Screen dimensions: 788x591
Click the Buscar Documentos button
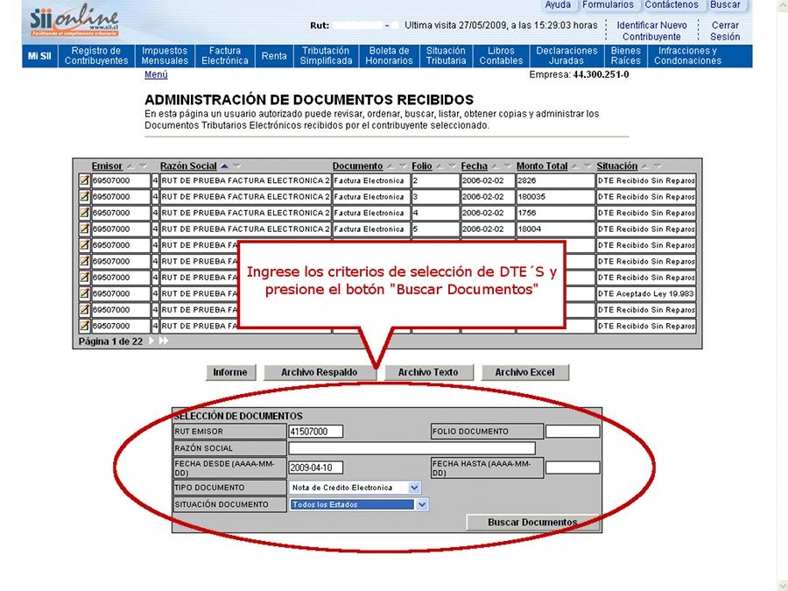click(532, 523)
